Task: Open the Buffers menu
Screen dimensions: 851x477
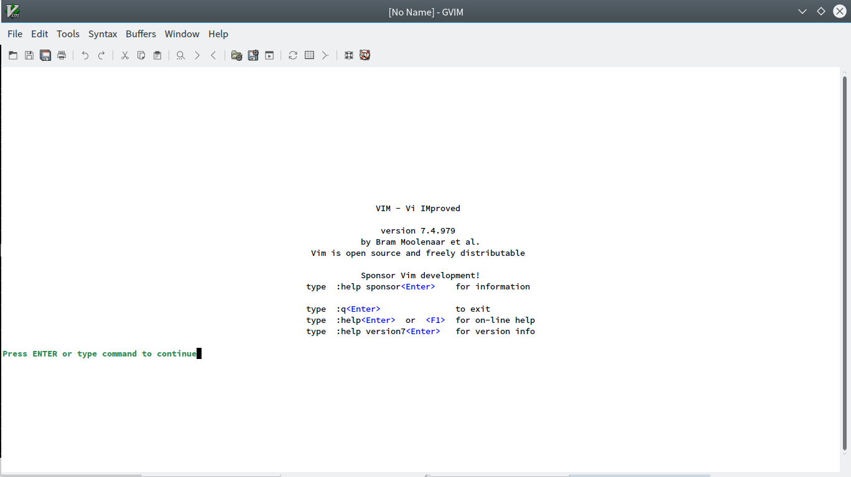Action: coord(141,34)
